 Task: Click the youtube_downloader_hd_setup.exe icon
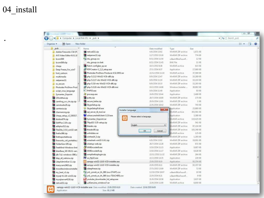tap(85, 179)
